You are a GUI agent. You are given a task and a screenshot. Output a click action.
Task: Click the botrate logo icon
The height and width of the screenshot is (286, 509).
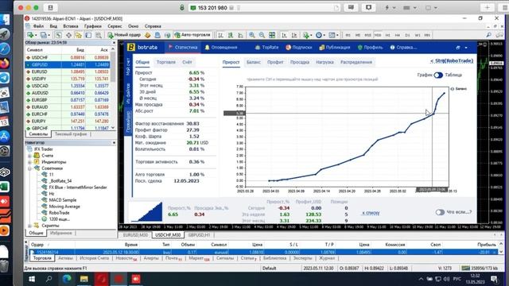tap(130, 48)
